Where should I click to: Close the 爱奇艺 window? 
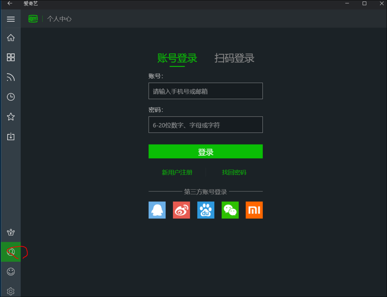(x=382, y=3)
